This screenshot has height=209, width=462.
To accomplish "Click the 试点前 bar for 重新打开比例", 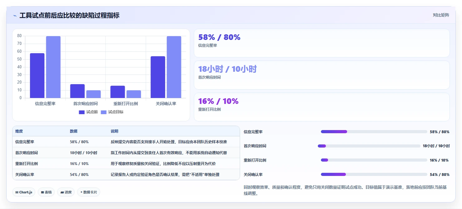I will pyautogui.click(x=118, y=92).
